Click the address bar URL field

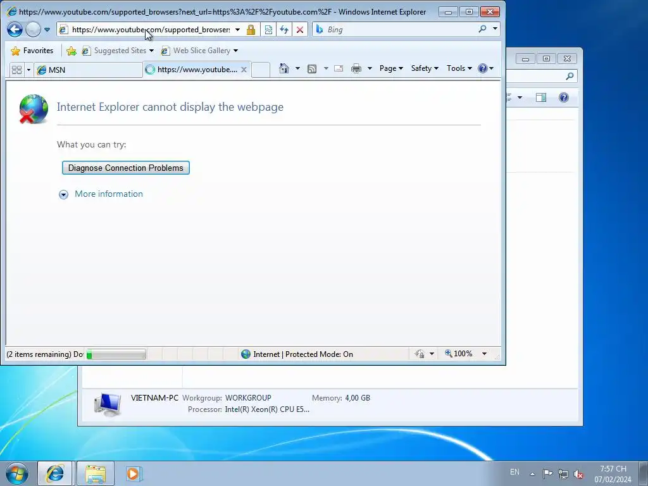(151, 30)
